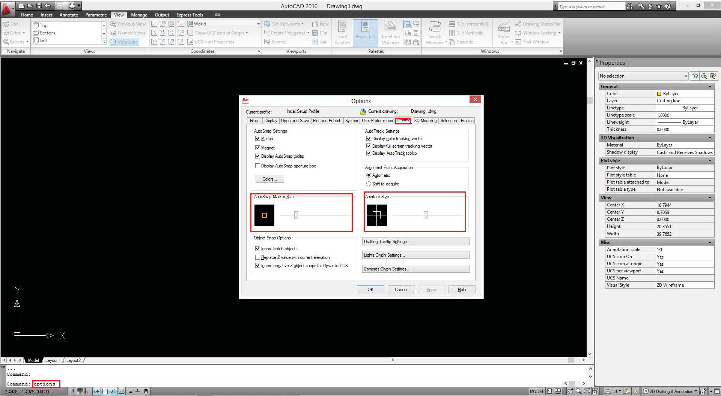721x396 pixels.
Task: Click Previous View icon
Action: click(113, 24)
